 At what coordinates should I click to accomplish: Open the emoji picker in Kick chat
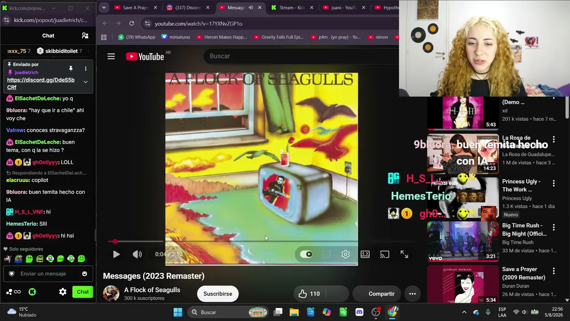(85, 274)
